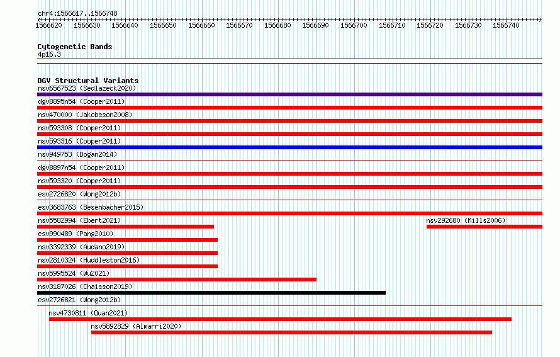Open nsv2810324 (Huddleston2016) variant label

[x=89, y=260]
